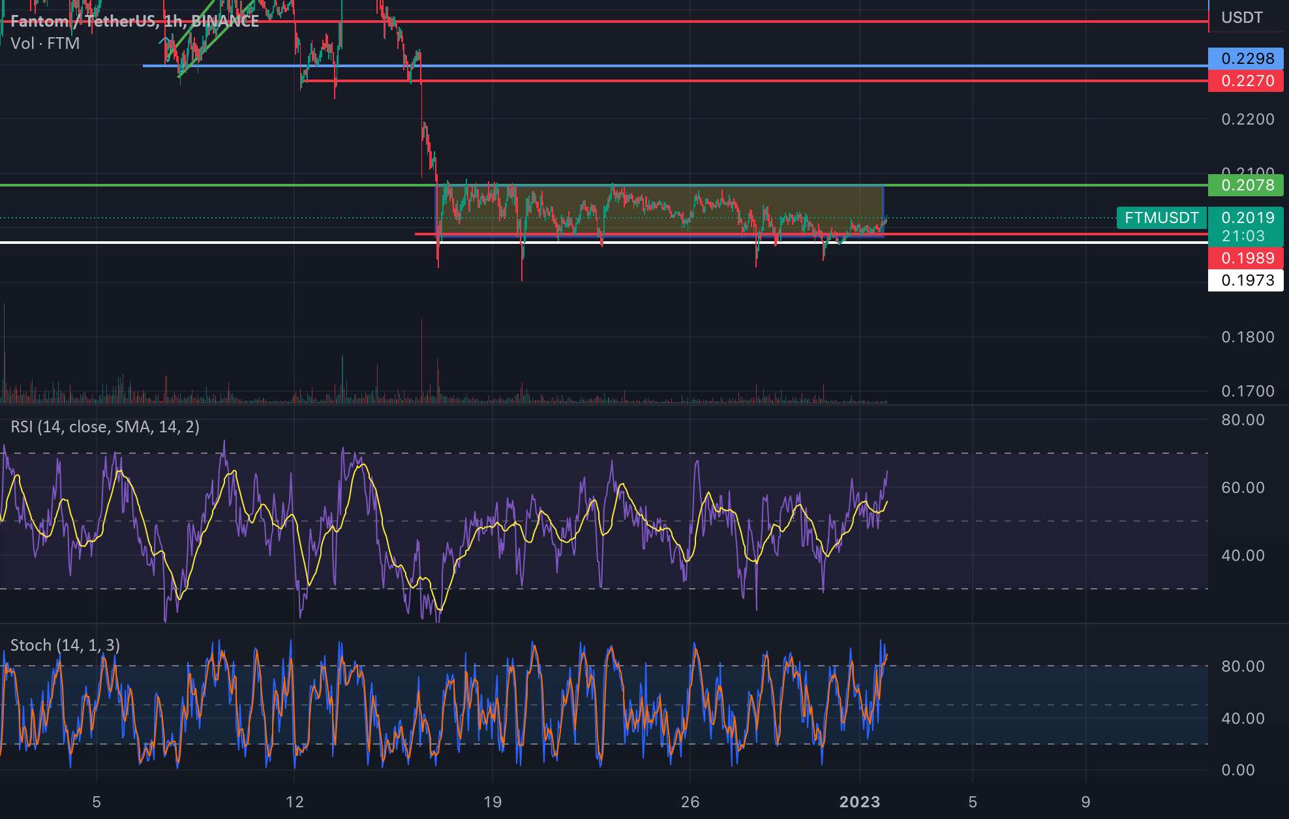
Task: Click the USDT currency label on price axis
Action: point(1241,18)
